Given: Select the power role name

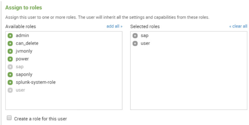Looking at the screenshot, I should pyautogui.click(x=22, y=59).
